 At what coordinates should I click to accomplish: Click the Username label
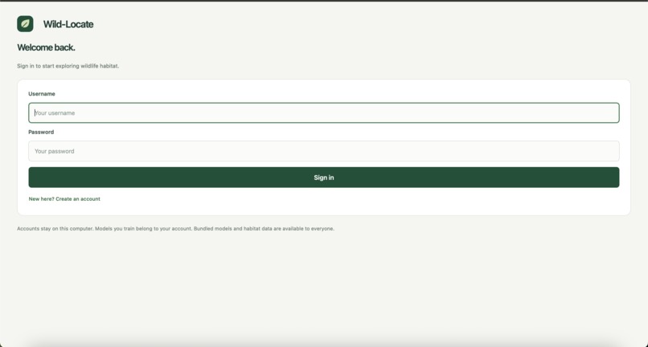point(42,94)
